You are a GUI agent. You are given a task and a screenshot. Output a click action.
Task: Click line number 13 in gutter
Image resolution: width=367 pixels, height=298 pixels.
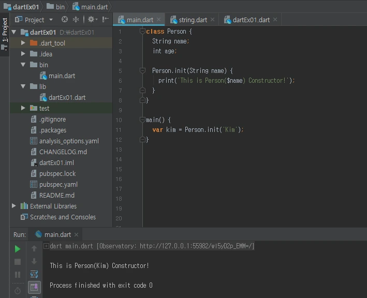click(119, 150)
